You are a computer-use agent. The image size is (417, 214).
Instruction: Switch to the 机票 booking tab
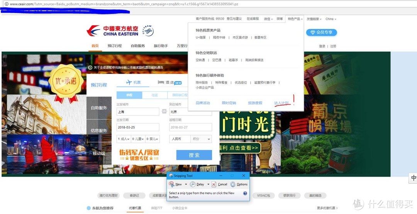(133, 82)
